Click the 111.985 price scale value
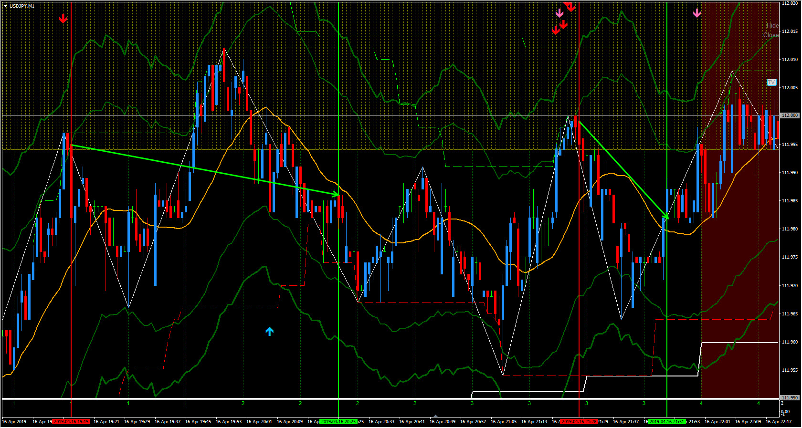802x428 pixels. click(x=790, y=201)
